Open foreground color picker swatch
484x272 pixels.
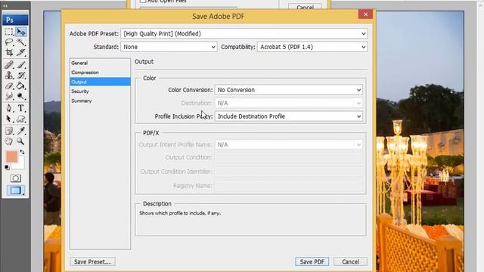[x=11, y=156]
